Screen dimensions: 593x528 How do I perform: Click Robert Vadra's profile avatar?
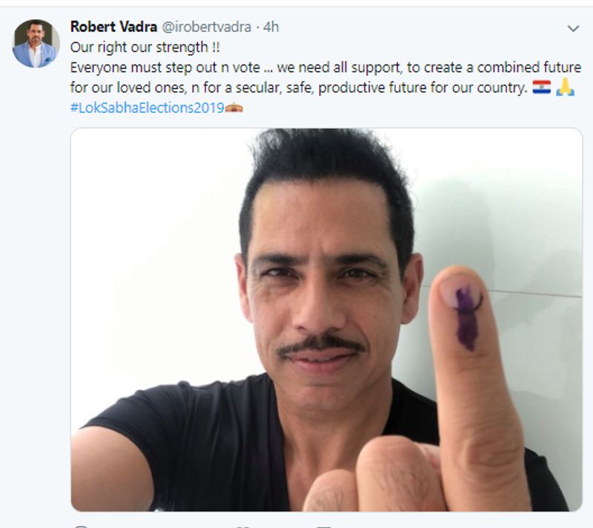click(36, 43)
